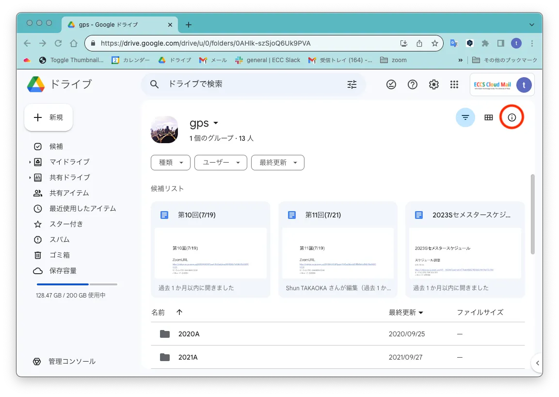The image size is (559, 397).
Task: Open the 最終更新 modified filter dropdown
Action: coord(277,163)
